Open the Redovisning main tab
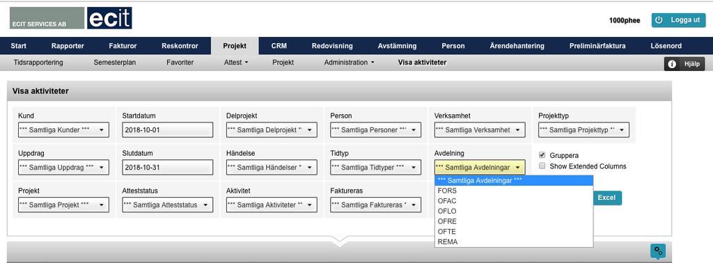Screen dimensions: 713x263 pyautogui.click(x=332, y=46)
